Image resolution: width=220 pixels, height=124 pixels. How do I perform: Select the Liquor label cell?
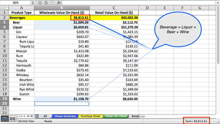tap(22, 27)
